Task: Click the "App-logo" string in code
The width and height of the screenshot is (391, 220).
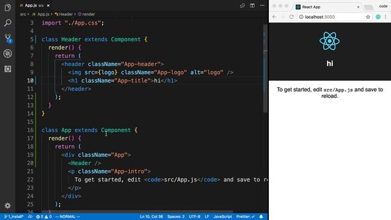Action: click(x=170, y=72)
